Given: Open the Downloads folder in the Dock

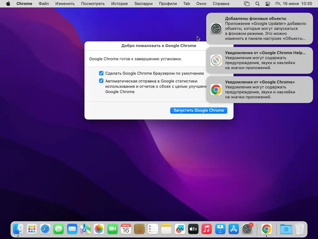Looking at the screenshot, I should pos(286,229).
